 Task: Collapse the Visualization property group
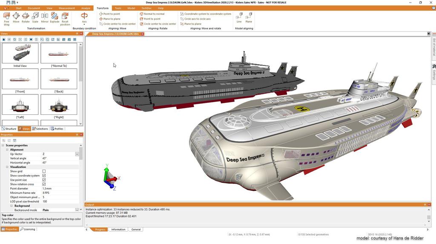pos(7,167)
